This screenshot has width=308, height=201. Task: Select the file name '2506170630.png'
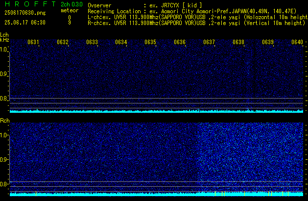(x=25, y=13)
